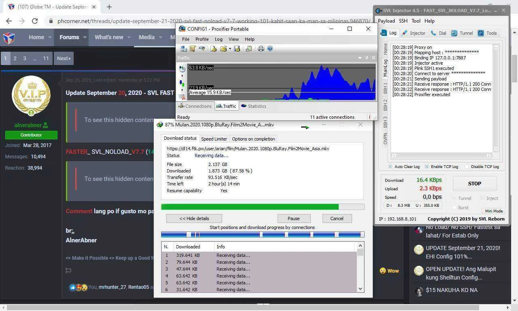Open Proxifier View menu
The image size is (518, 311).
234,39
